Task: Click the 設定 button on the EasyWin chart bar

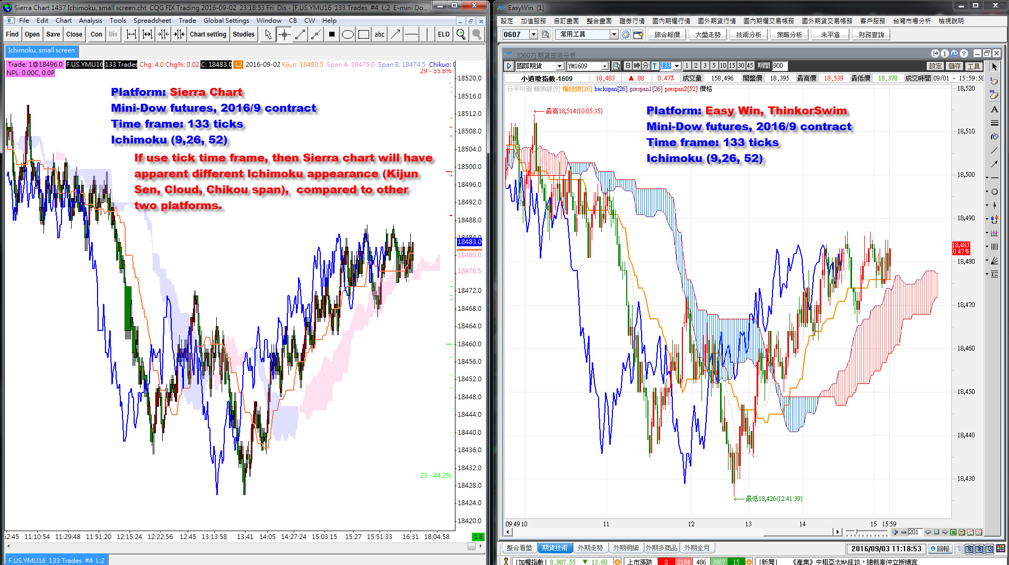Action: point(935,66)
